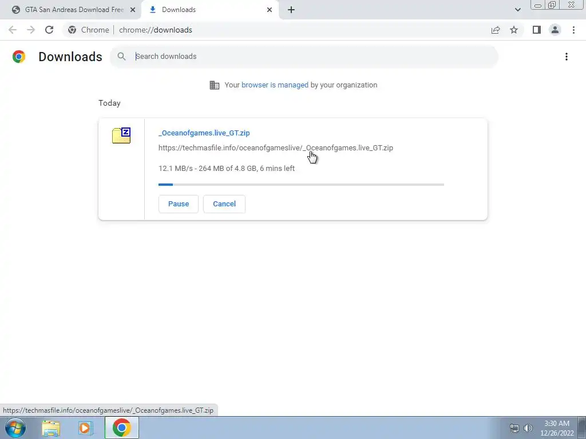Click the Today date heading
586x439 pixels.
click(x=109, y=103)
